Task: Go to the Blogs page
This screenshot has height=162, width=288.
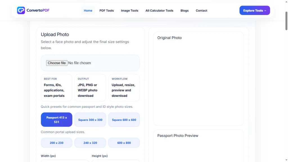Action: tap(184, 10)
